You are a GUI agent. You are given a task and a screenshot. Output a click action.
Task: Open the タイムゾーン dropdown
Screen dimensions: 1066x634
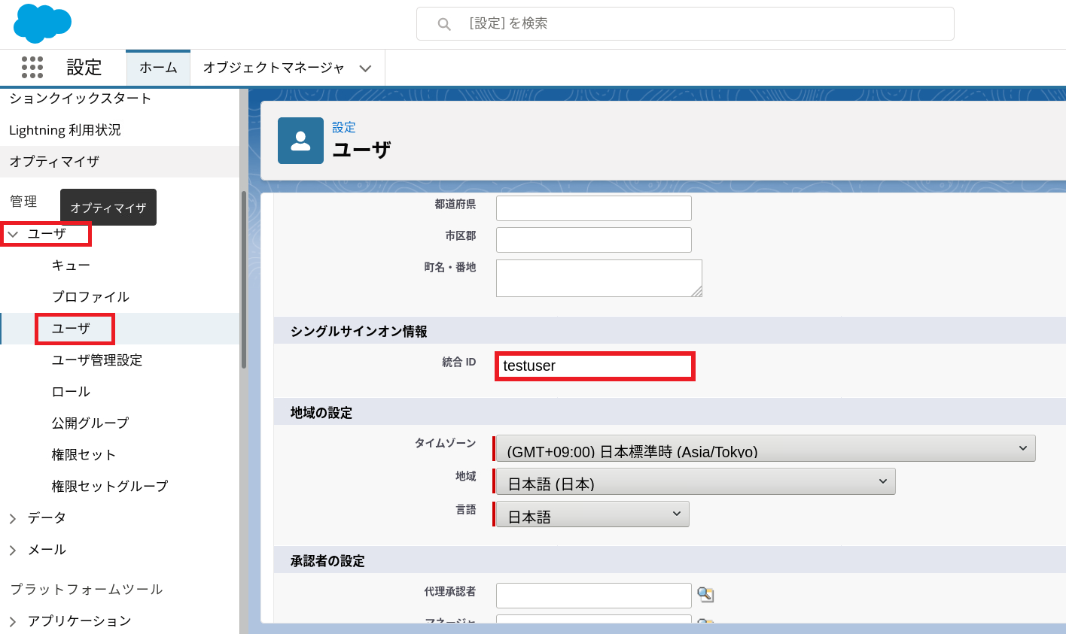[766, 449]
